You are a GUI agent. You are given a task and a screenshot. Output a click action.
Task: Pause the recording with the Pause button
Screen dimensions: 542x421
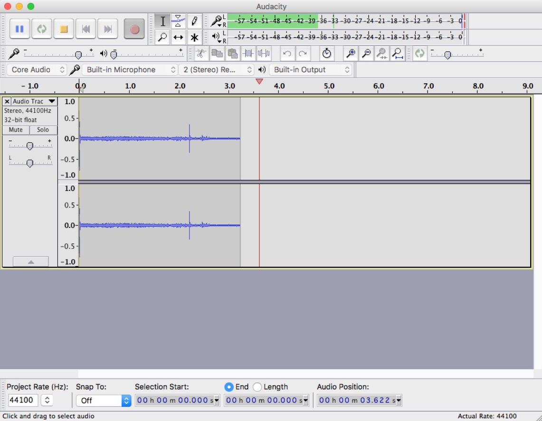point(19,29)
